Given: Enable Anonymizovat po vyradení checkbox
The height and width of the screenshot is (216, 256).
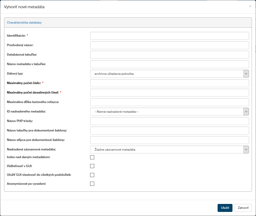Looking at the screenshot, I should pyautogui.click(x=92, y=184).
